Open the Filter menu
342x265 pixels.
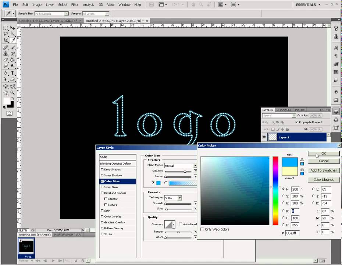click(x=75, y=5)
